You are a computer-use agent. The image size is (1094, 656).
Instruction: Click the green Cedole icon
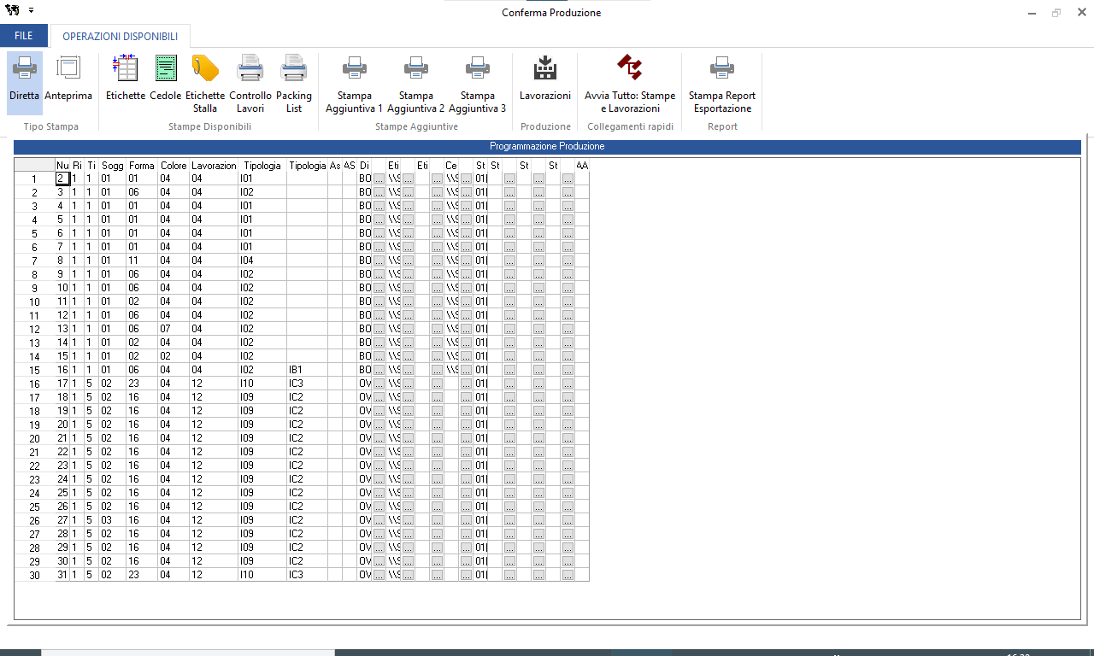click(166, 67)
